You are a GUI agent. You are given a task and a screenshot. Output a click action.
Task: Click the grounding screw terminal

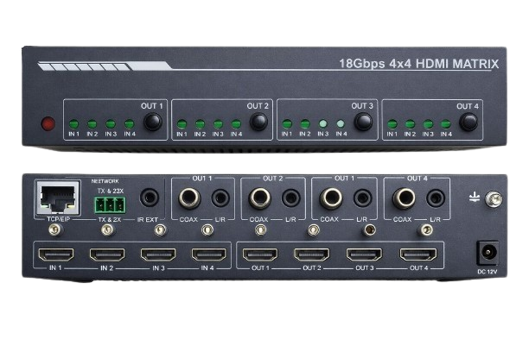pos(495,197)
